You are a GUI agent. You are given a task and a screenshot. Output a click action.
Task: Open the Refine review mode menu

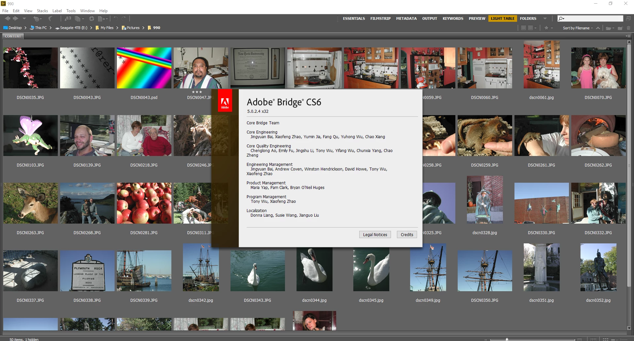pyautogui.click(x=79, y=19)
